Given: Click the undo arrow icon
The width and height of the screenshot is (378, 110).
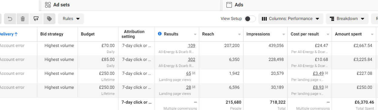Looking at the screenshot, I should click(10, 19).
